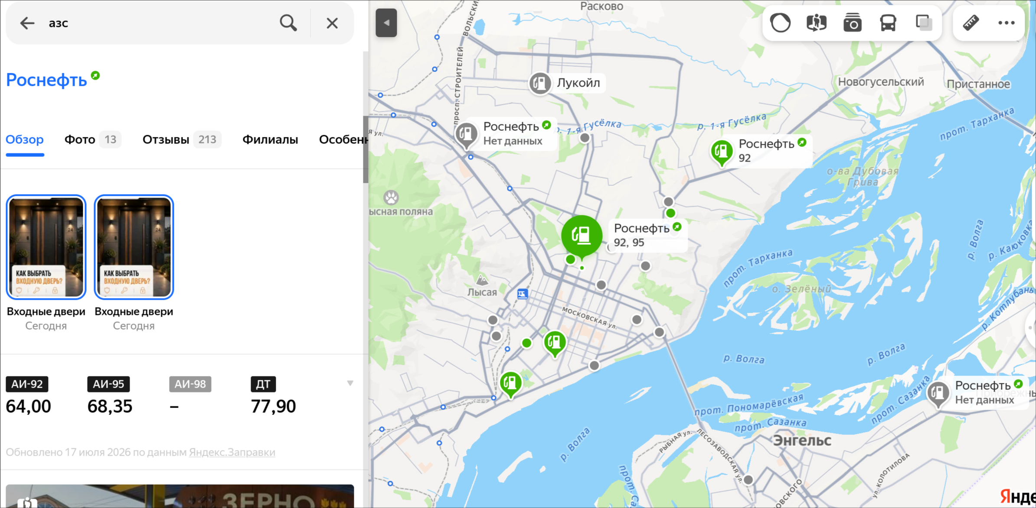This screenshot has height=508, width=1036.
Task: Run the search with the magnifier icon
Action: pos(288,23)
